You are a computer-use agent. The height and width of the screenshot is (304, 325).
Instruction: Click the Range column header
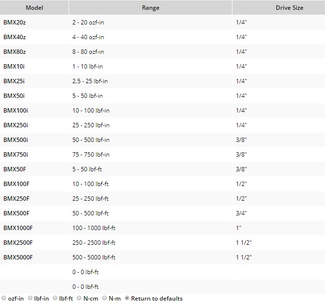click(x=150, y=8)
